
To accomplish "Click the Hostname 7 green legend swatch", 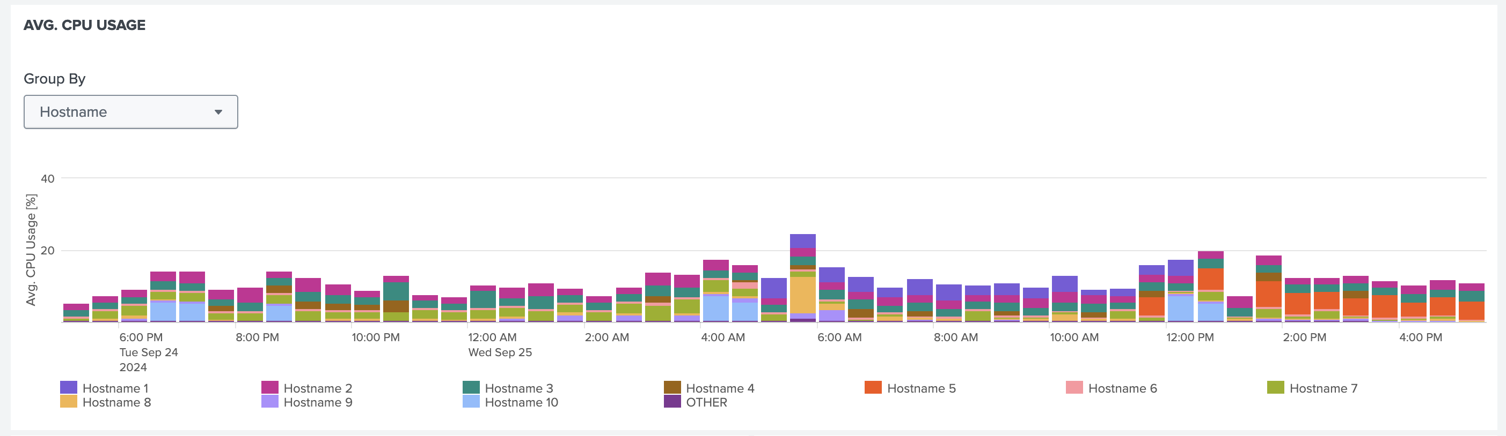I will pyautogui.click(x=1275, y=388).
